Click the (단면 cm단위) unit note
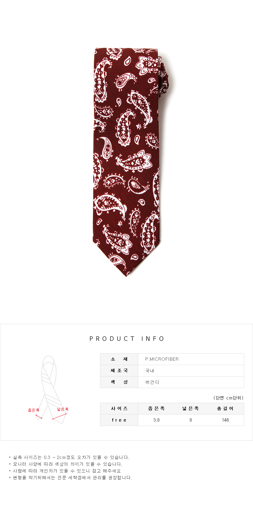The width and height of the screenshot is (253, 509). point(229,398)
